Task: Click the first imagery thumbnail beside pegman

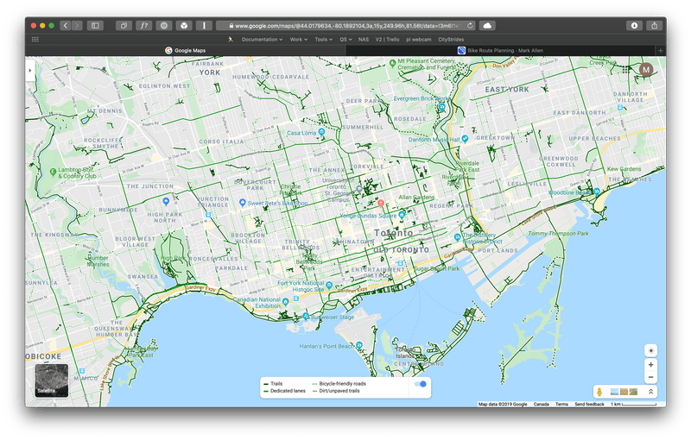Action: pyautogui.click(x=614, y=392)
